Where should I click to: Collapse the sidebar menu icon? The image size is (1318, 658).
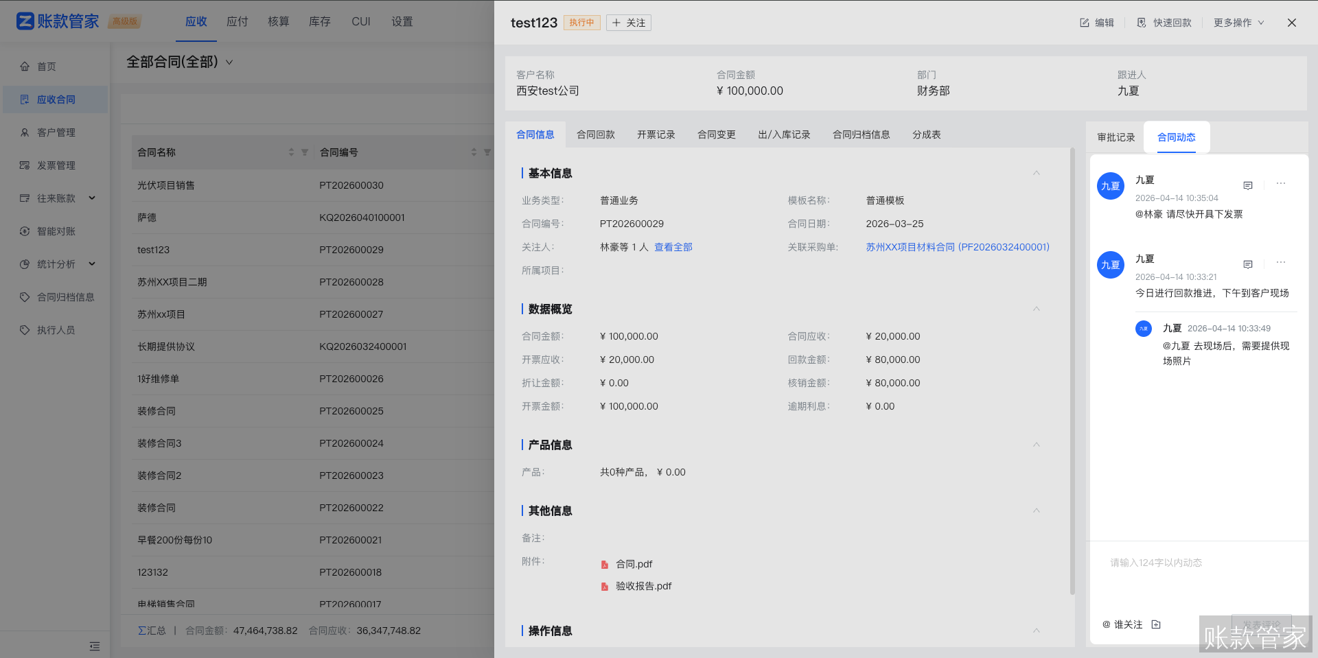click(95, 646)
